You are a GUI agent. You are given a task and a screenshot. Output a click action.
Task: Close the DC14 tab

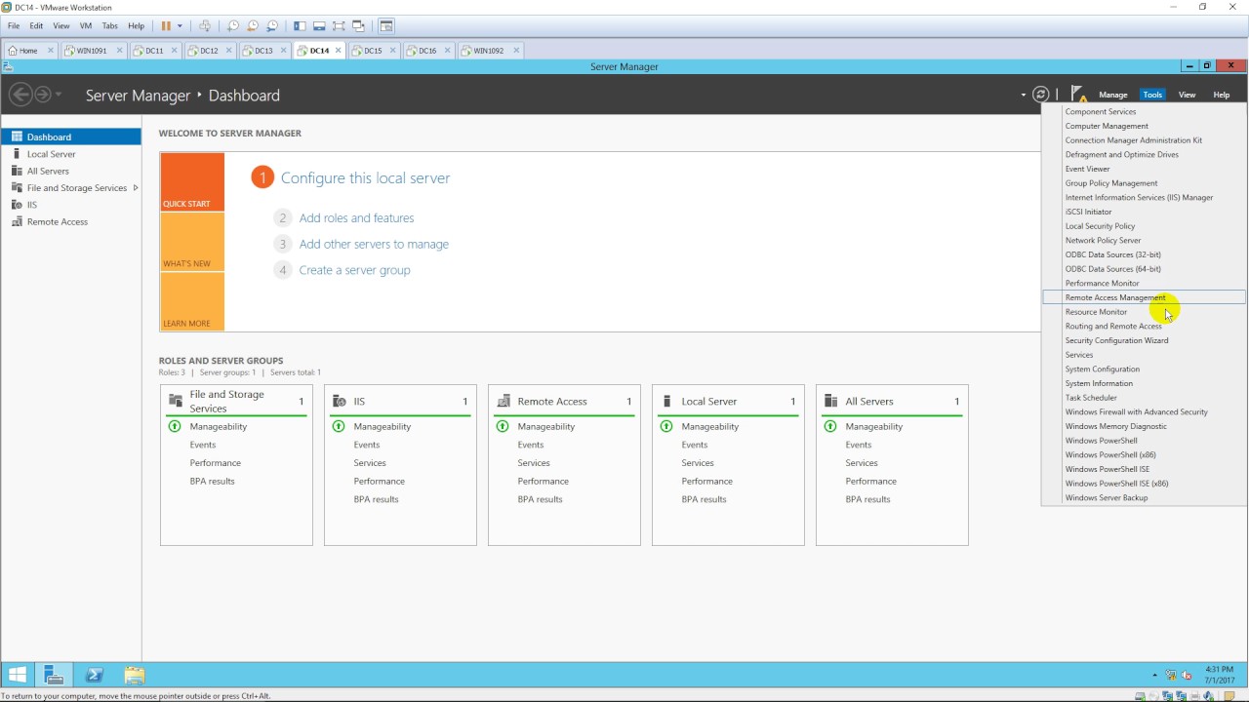click(339, 50)
